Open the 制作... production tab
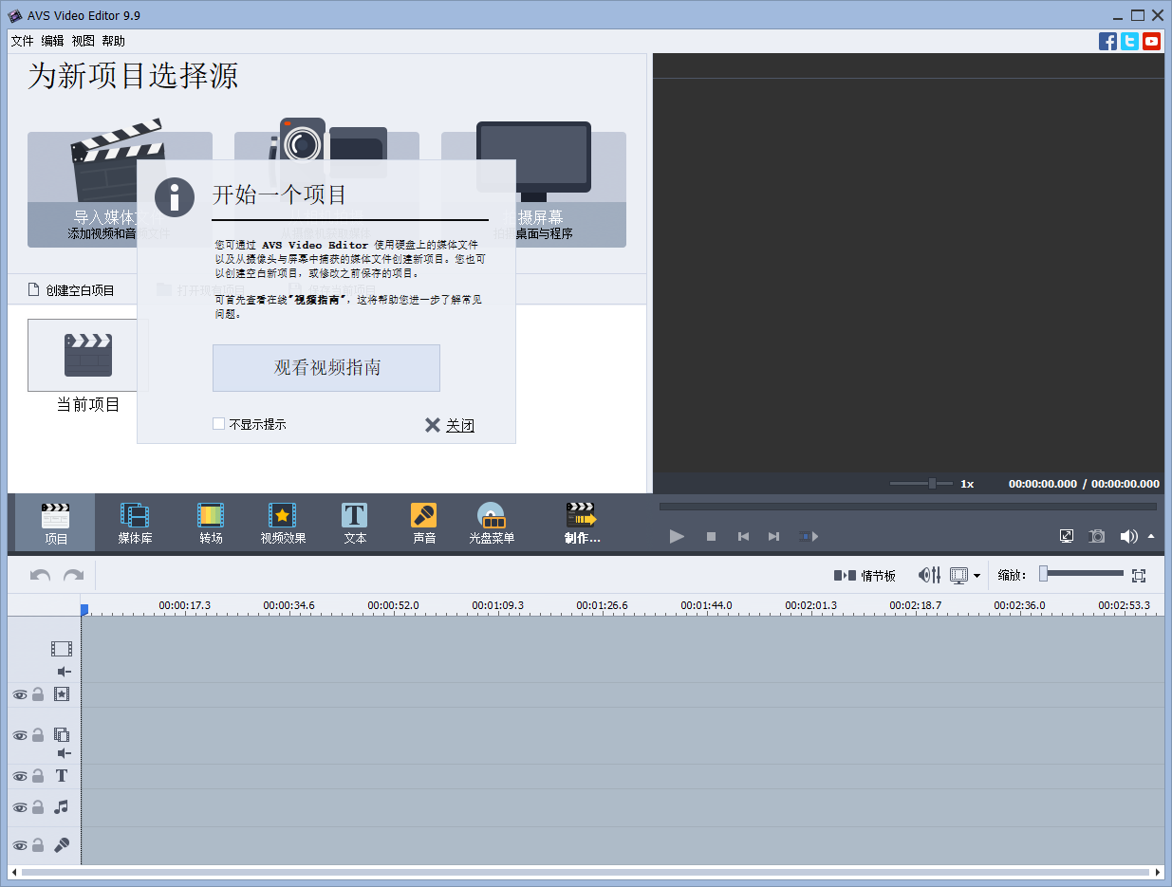 click(x=582, y=523)
